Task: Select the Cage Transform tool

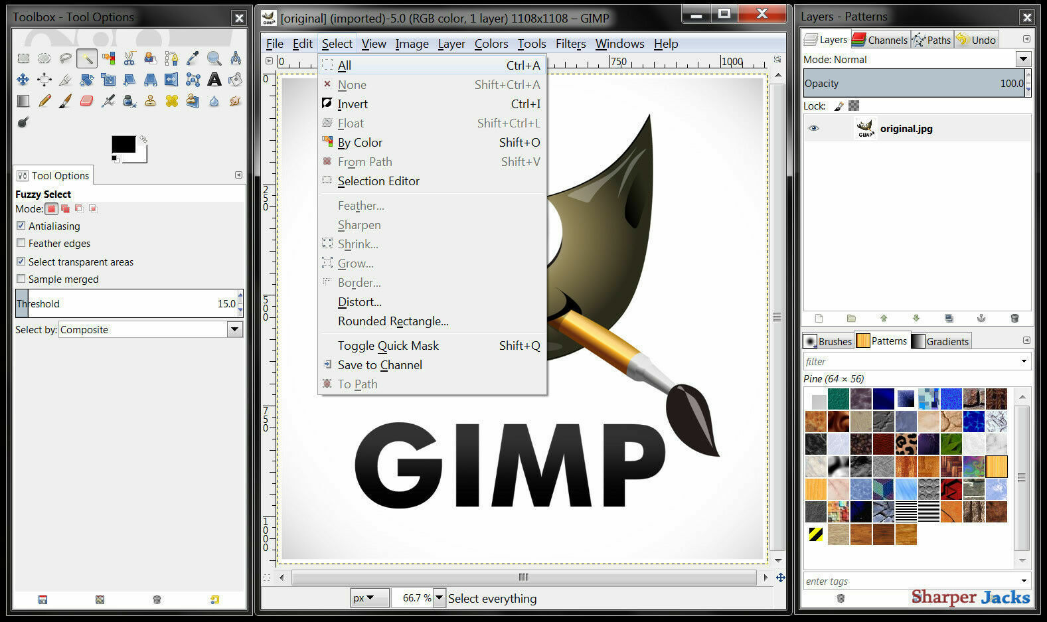Action: tap(193, 80)
